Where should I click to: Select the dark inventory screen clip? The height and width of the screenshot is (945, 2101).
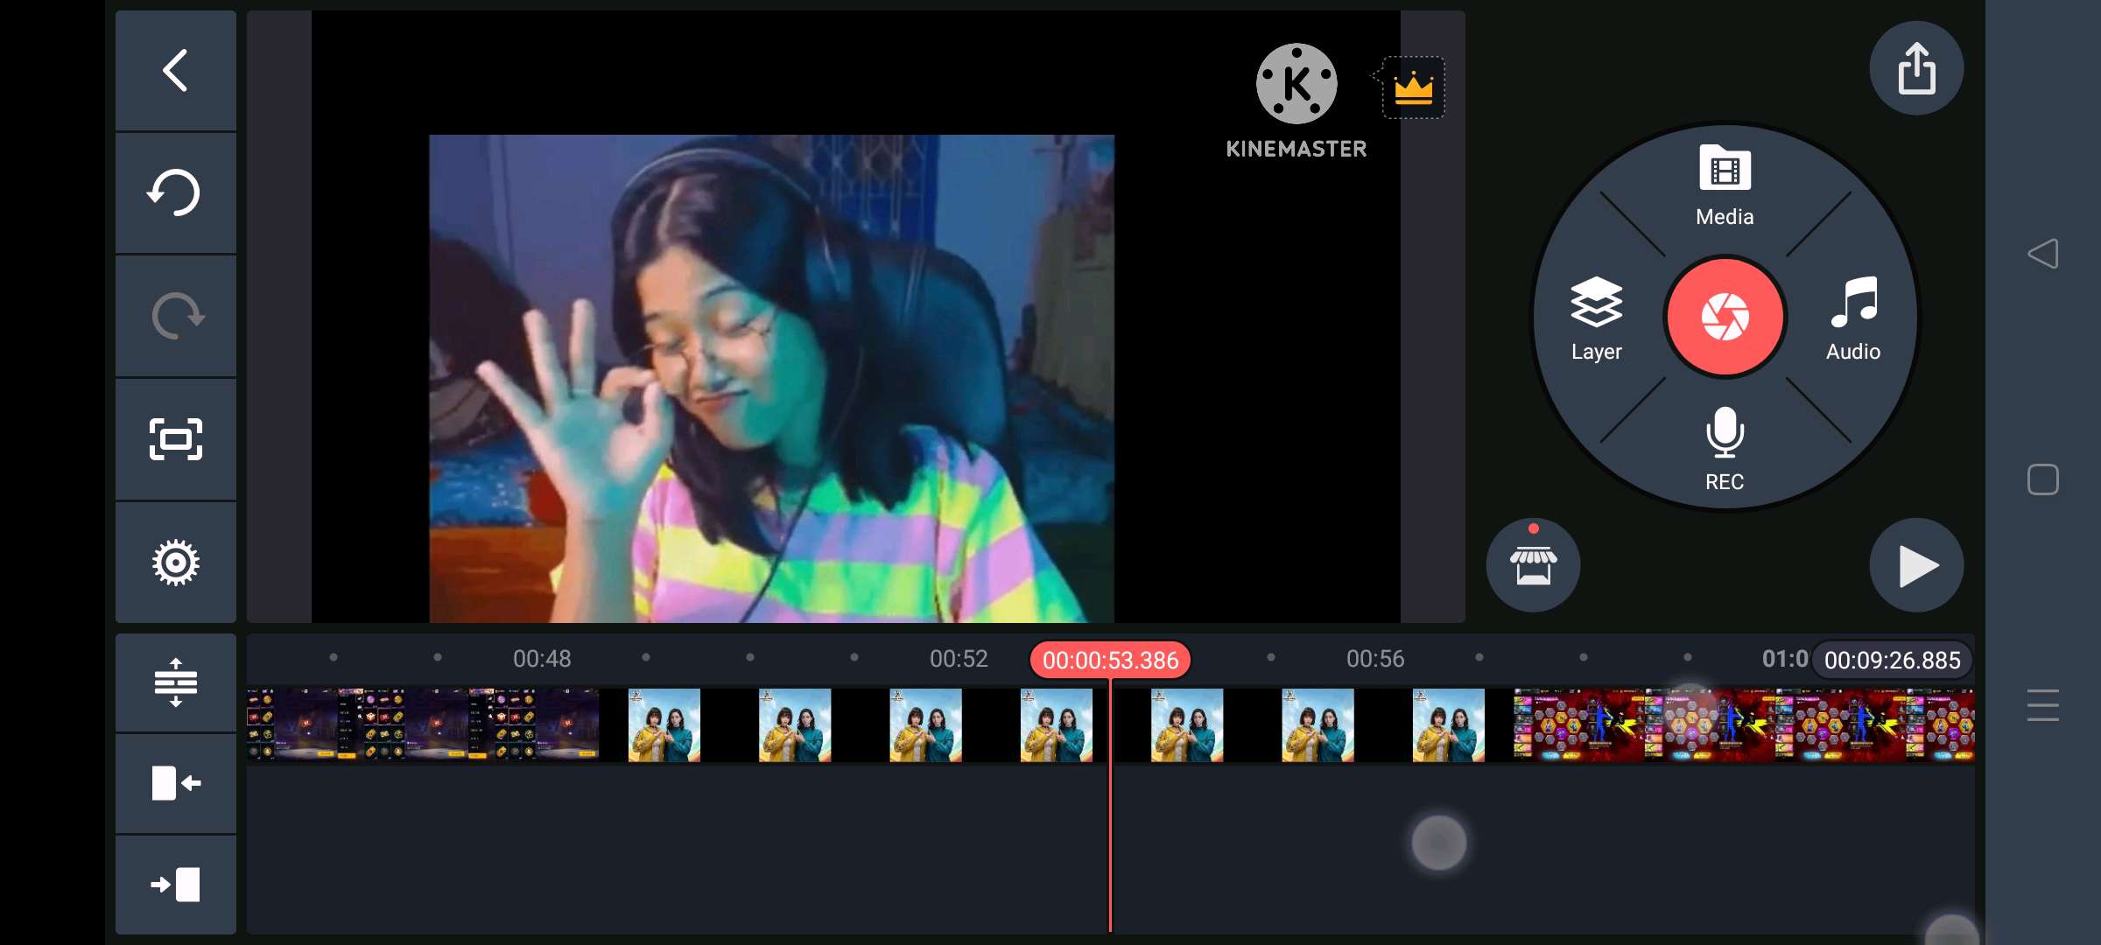click(422, 724)
